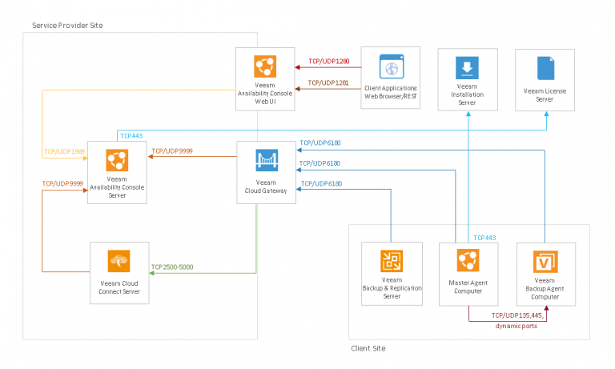
Task: Click the Veeam Availability Console Web UI icon
Action: tap(265, 66)
